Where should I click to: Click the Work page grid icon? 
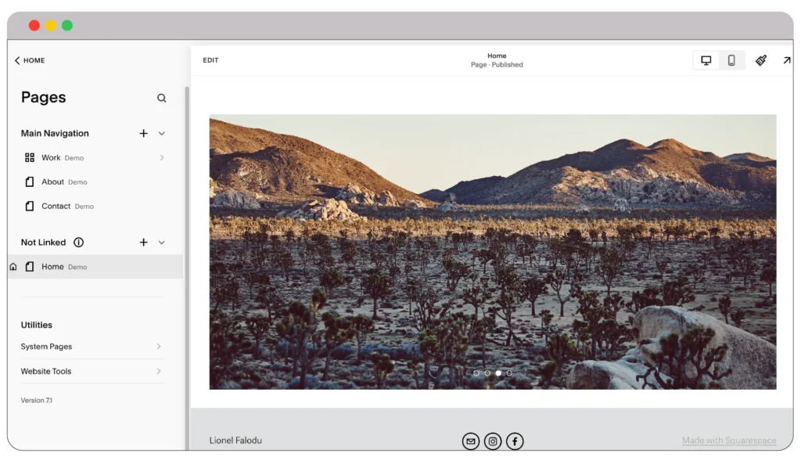tap(28, 157)
